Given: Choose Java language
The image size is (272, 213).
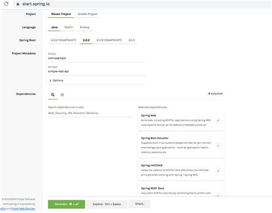Looking at the screenshot, I should pos(55,27).
